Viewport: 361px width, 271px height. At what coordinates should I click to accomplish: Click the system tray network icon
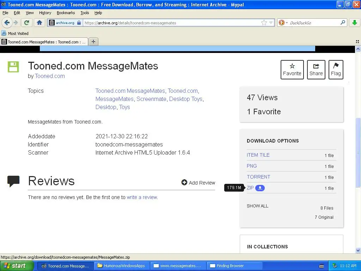[x=335, y=266]
